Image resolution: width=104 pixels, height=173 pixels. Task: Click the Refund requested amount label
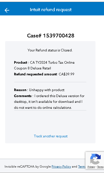pos(36,74)
